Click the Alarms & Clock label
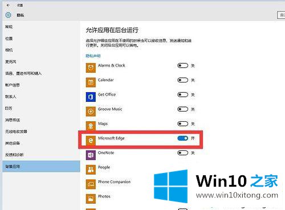Image resolution: width=285 pixels, height=210 pixels. (112, 65)
